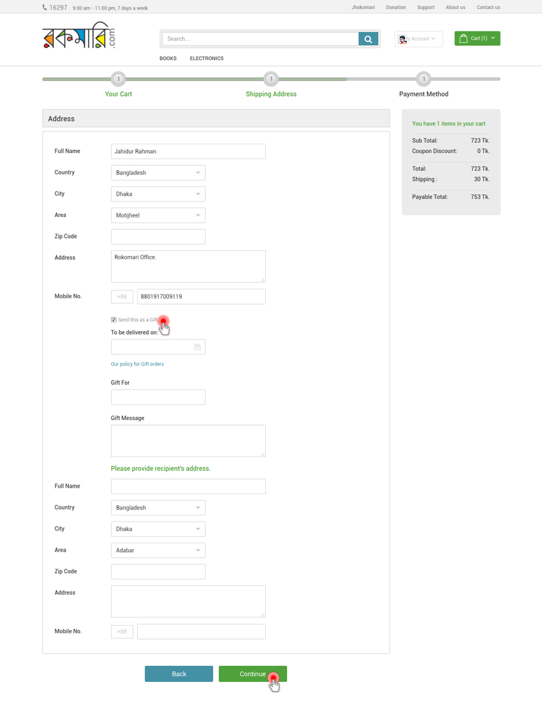
Task: Click the Payment Method step circle
Action: tap(423, 79)
